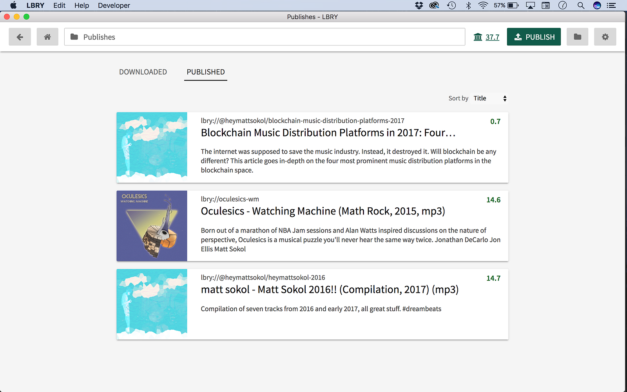Click lbry://@heymattsokol/heymattsokol-2016 URI text
This screenshot has height=392, width=627.
(263, 278)
